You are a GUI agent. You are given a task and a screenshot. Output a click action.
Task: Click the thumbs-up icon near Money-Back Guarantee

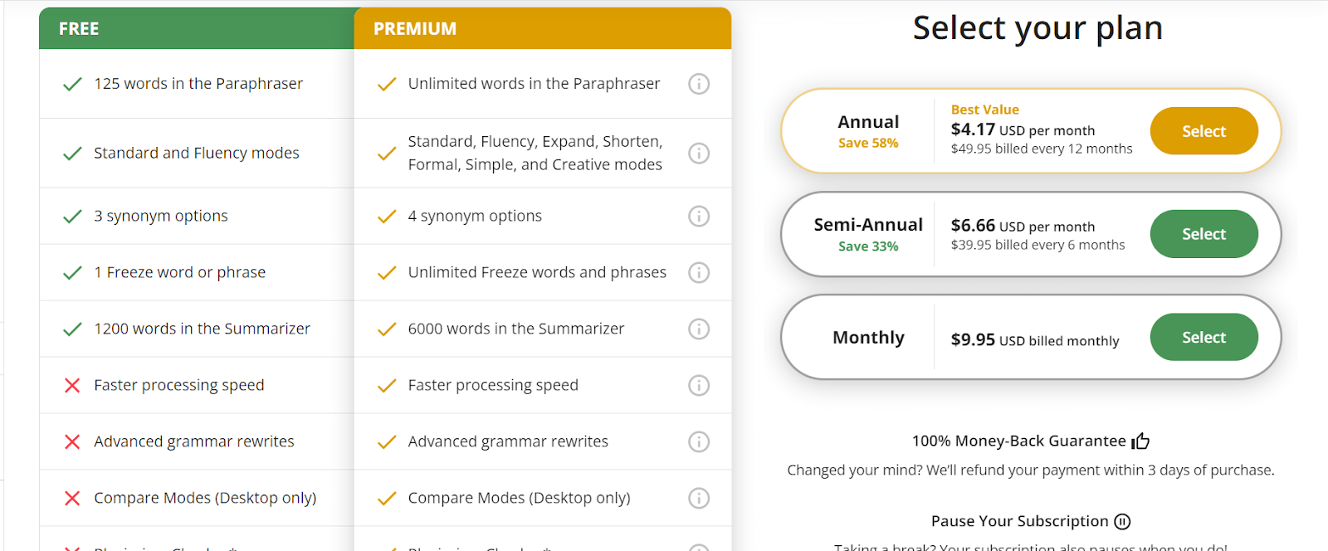coord(1140,441)
